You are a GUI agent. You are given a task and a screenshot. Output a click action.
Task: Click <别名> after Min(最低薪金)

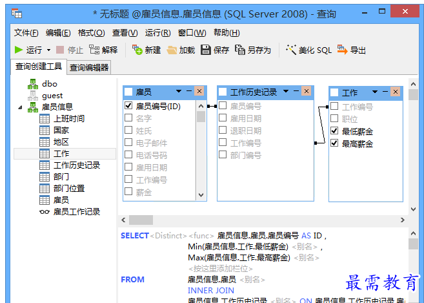305,247
